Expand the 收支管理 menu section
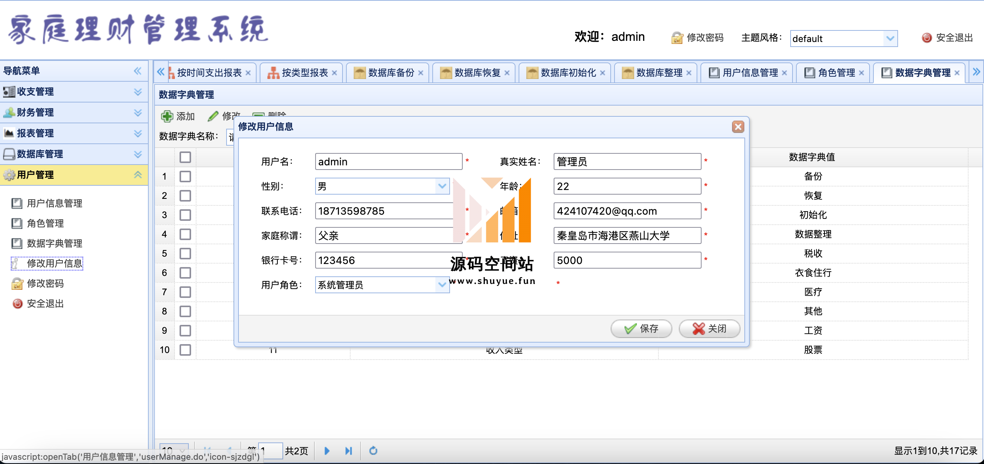 coord(74,92)
